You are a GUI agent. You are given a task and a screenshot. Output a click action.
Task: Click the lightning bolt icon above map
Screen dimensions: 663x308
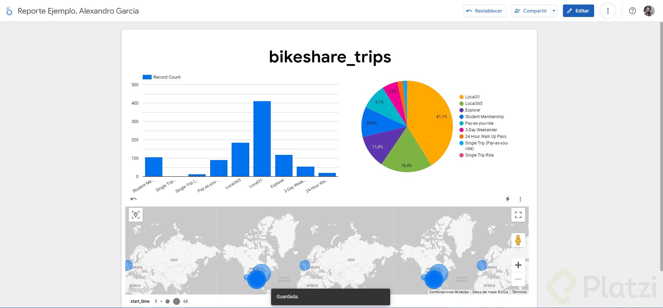tap(508, 199)
